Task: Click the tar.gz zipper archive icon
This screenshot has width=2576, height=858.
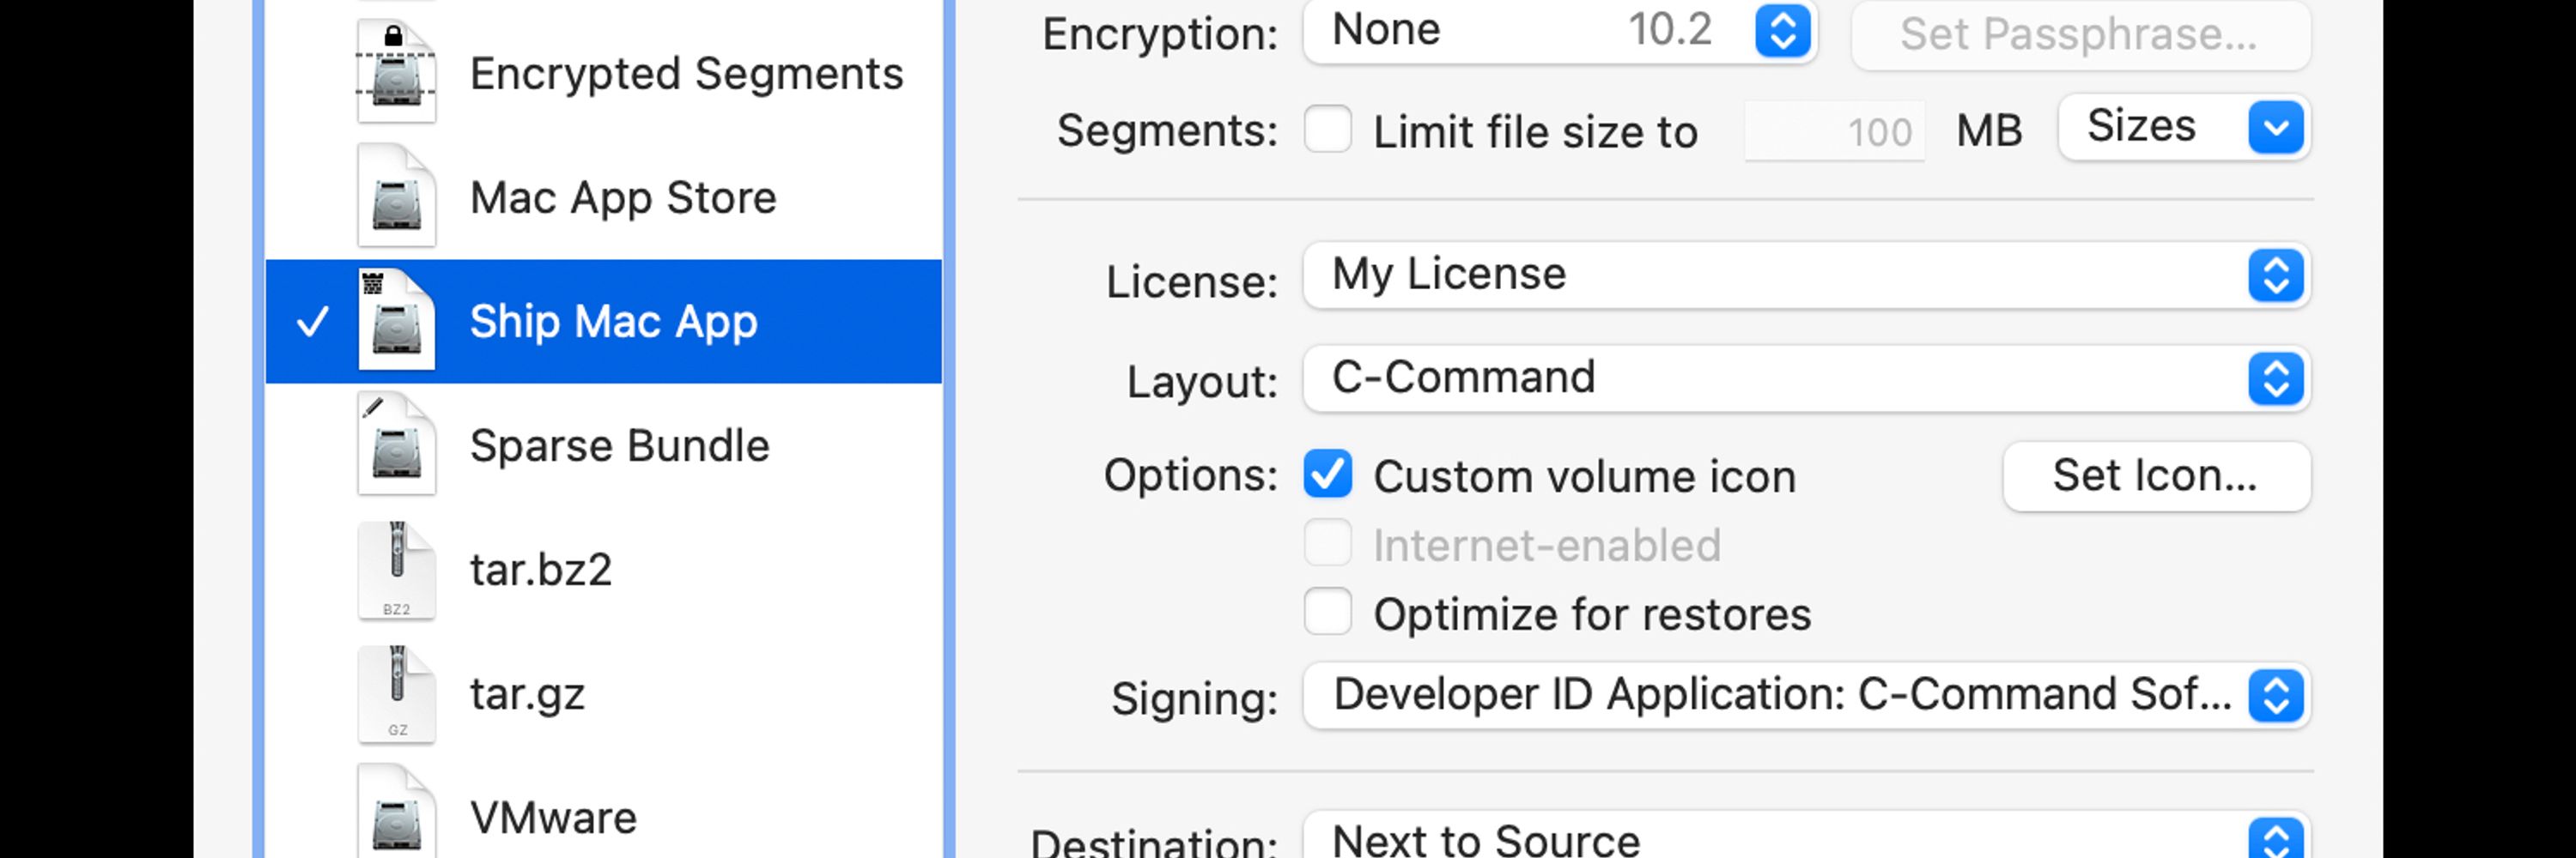Action: click(x=396, y=693)
